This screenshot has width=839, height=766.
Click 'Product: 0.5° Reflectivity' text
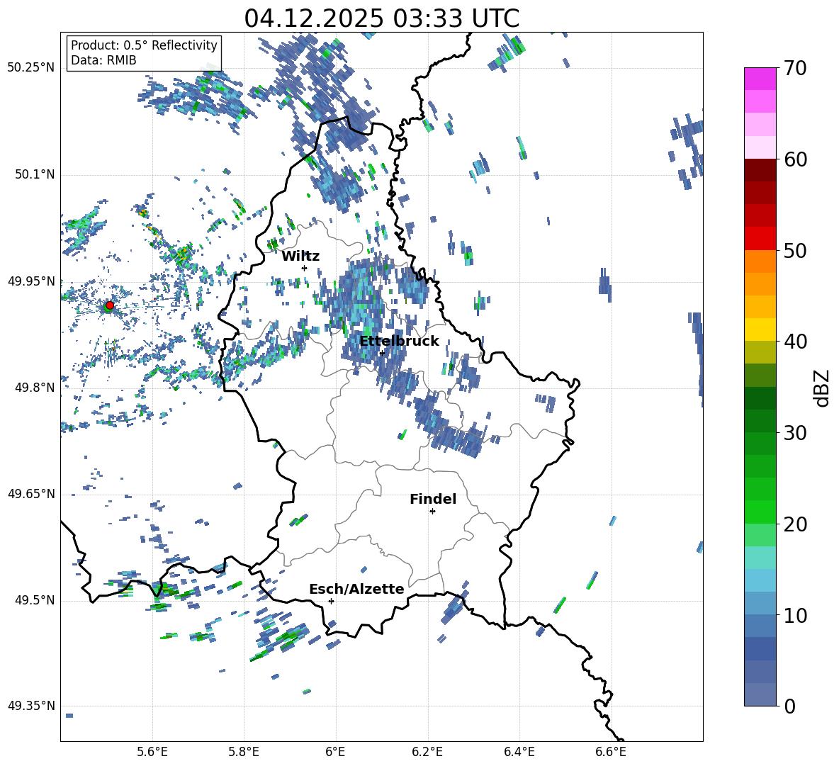pos(144,45)
